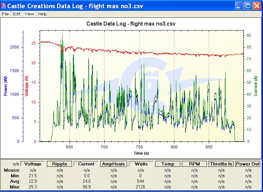Open the Edit menu

point(17,14)
